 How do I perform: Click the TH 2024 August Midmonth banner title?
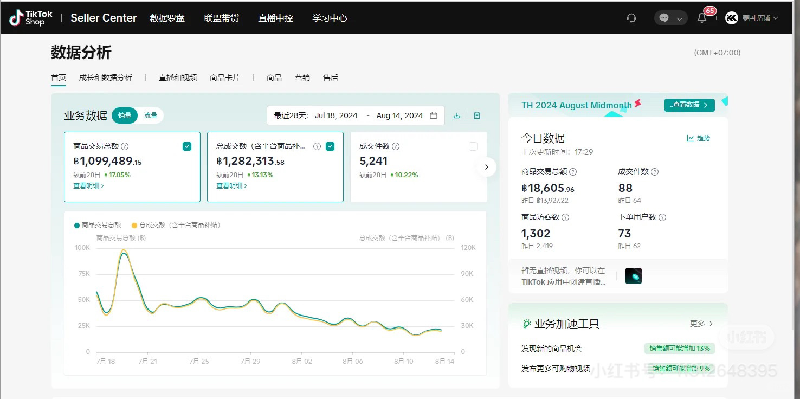point(576,105)
